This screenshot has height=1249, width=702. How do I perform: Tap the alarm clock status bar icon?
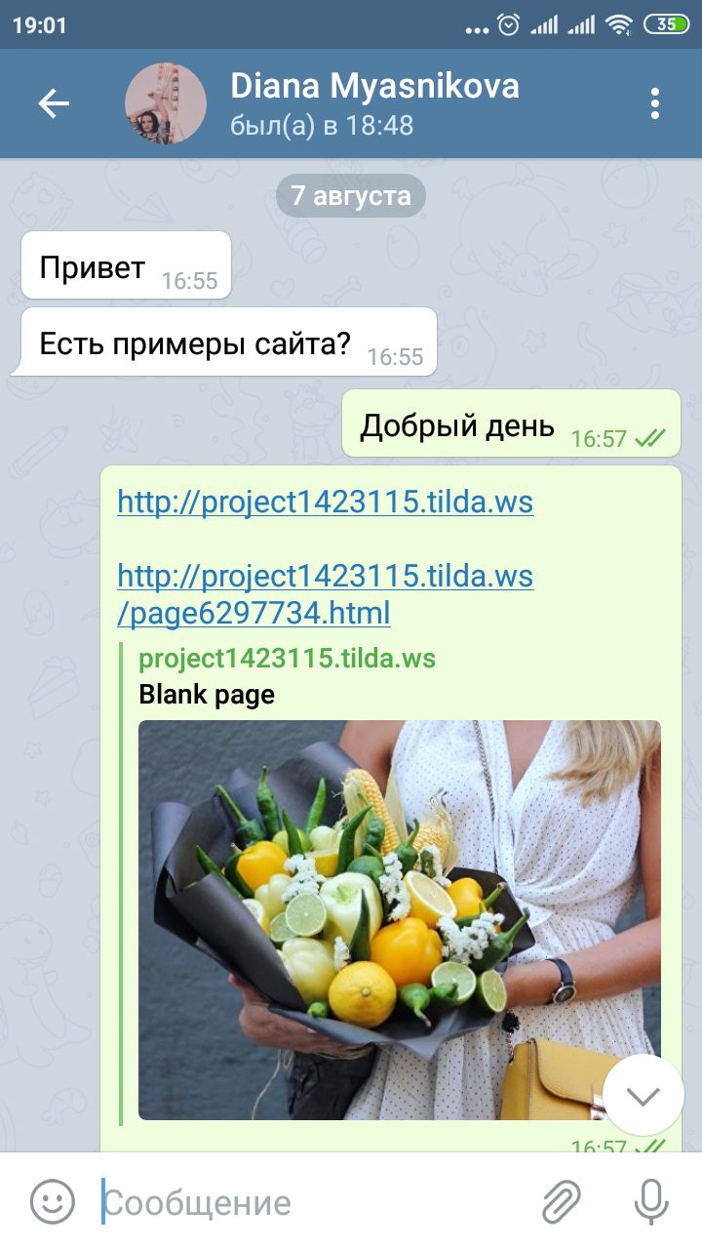pos(508,25)
